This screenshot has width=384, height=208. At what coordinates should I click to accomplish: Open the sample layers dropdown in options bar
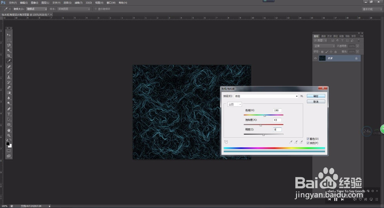point(74,9)
